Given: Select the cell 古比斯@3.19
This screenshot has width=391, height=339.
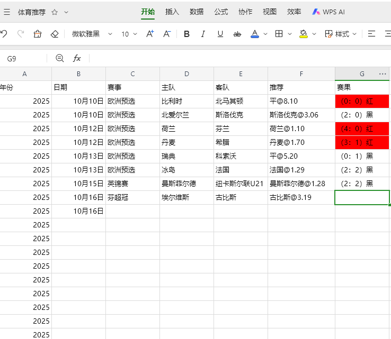Looking at the screenshot, I should click(x=301, y=198).
